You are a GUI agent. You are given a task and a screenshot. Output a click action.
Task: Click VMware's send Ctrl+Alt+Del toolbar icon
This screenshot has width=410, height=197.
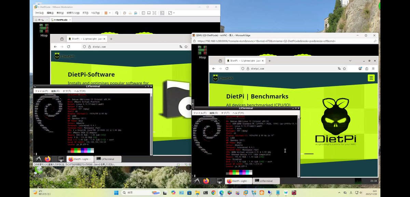117,13
